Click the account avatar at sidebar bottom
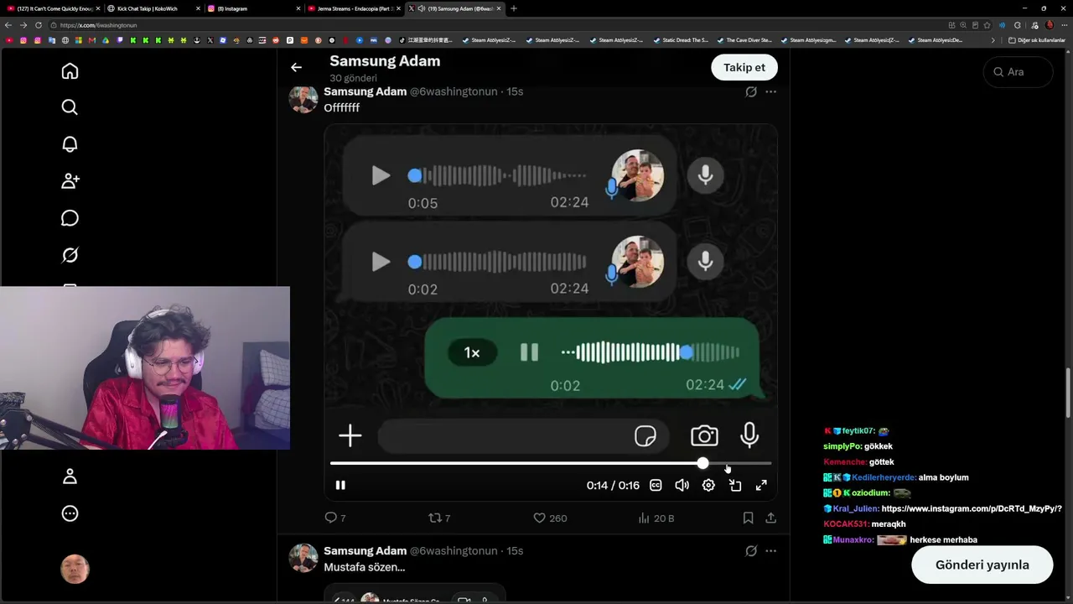Viewport: 1073px width, 604px height. click(x=75, y=569)
